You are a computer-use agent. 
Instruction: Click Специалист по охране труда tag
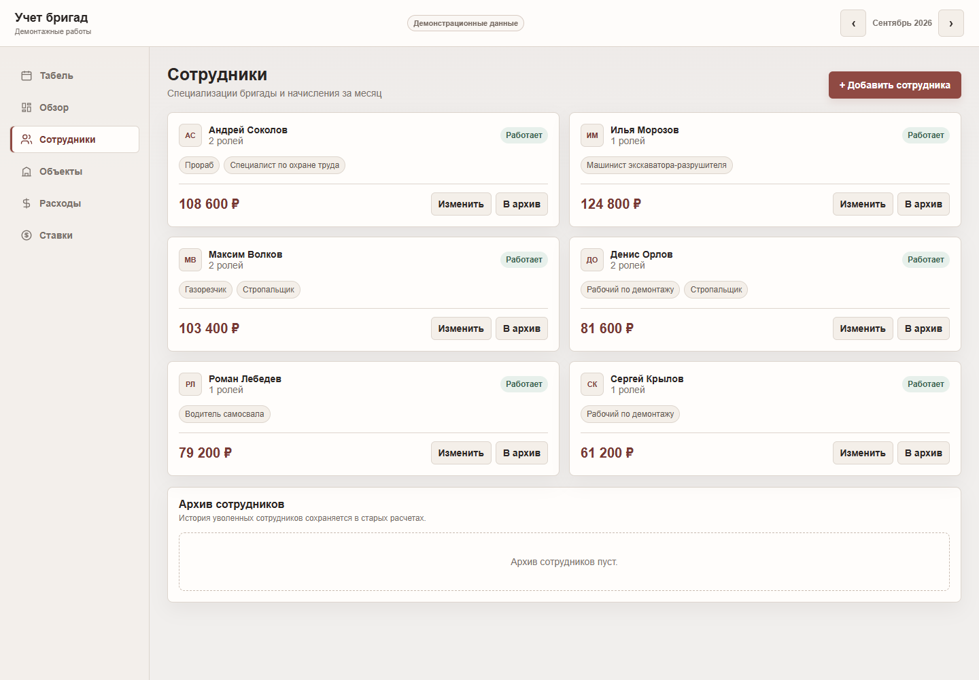(284, 165)
